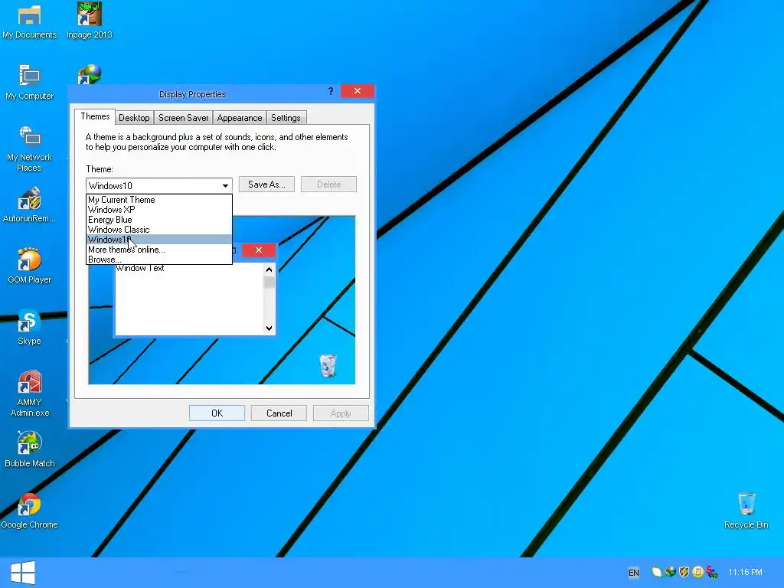Select the My Computer desktop icon

tap(29, 83)
